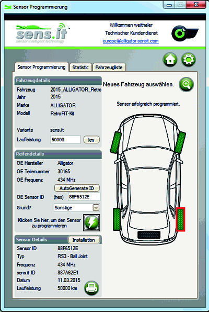Click the Jahr value 2015

[x=55, y=97]
